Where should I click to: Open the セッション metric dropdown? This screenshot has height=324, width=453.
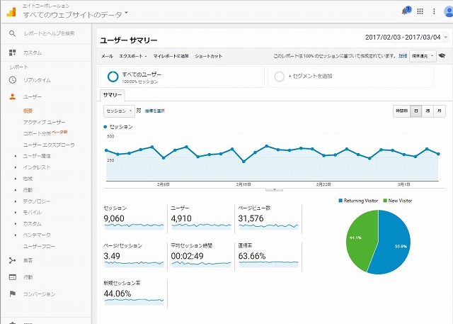pos(119,111)
